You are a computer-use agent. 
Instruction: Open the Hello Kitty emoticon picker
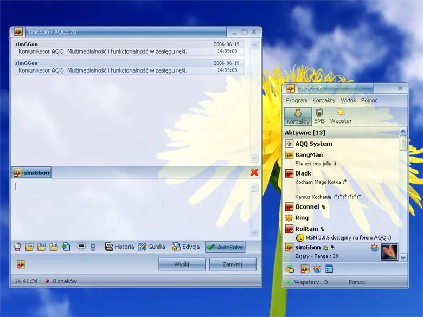click(x=17, y=247)
